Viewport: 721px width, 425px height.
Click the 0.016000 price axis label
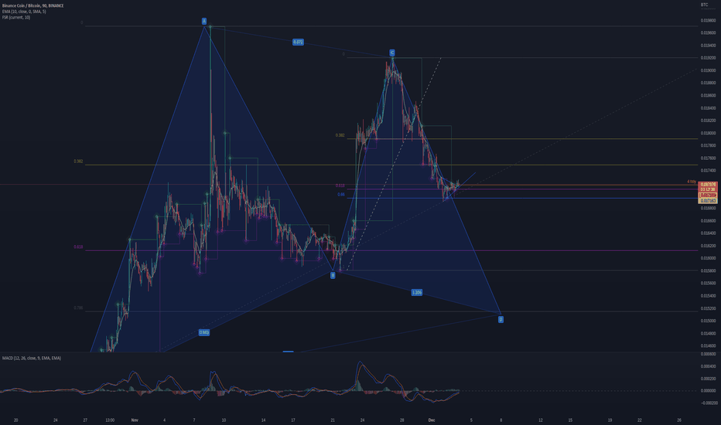pyautogui.click(x=708, y=258)
